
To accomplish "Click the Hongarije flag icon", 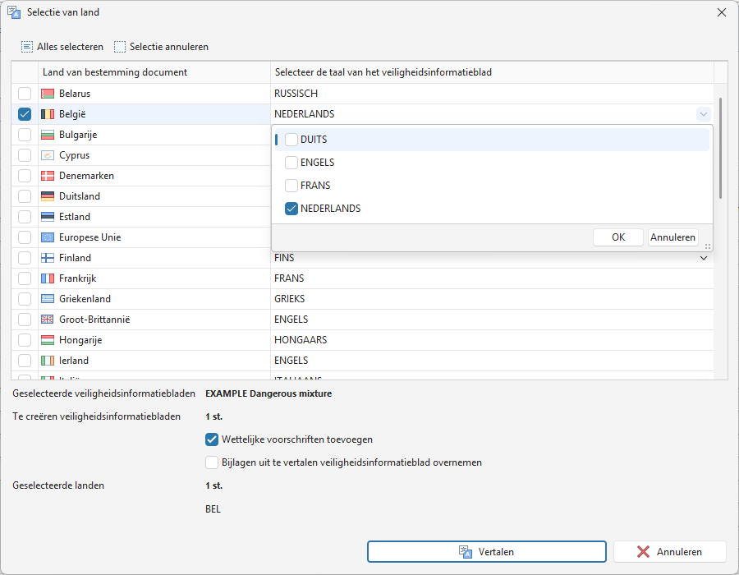I will point(48,340).
